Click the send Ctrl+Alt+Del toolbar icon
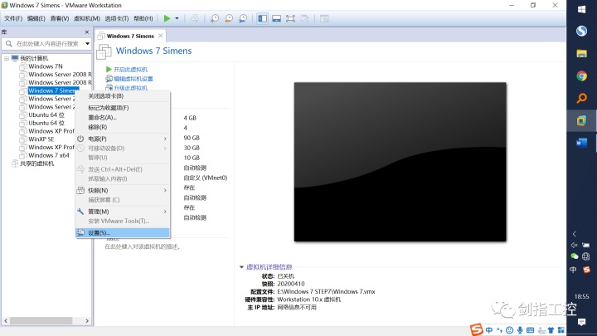This screenshot has height=336, width=597. pos(195,18)
